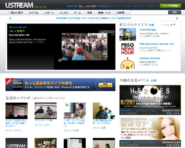The width and height of the screenshot is (185, 148).
Task: Open the Spacevidcast channel link
Action: coord(18,27)
